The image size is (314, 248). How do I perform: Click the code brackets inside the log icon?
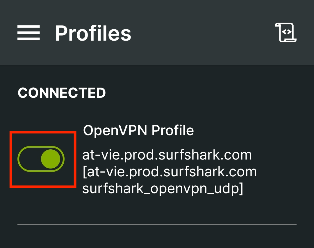pyautogui.click(x=287, y=32)
